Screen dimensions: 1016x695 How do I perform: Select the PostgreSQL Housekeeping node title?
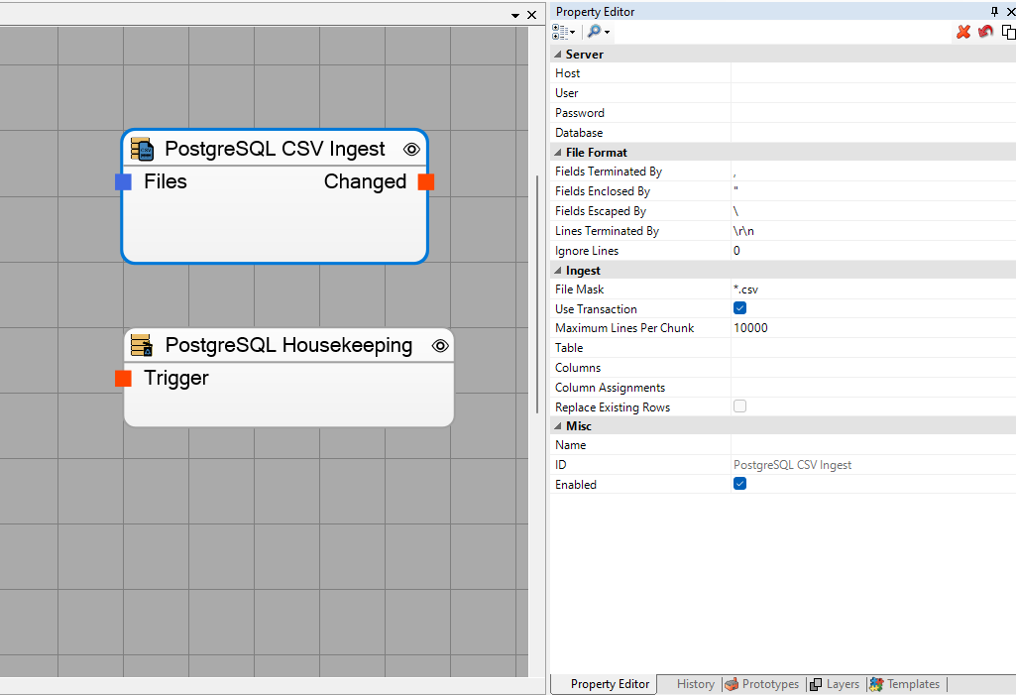point(288,345)
